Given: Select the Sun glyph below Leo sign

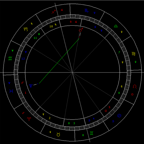Looking at the screenshot, I should 132,94.
